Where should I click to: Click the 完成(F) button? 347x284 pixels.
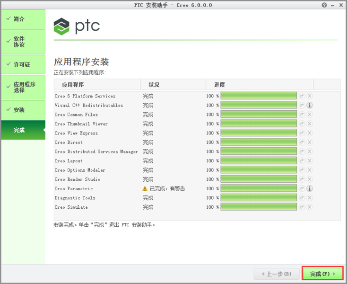[x=323, y=274]
